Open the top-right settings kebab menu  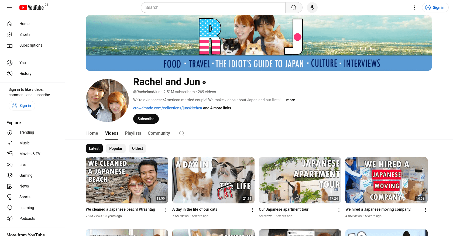[x=414, y=8]
